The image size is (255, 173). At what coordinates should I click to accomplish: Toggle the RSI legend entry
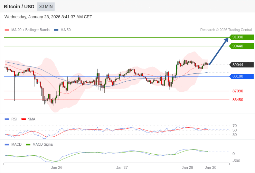pos(14,119)
